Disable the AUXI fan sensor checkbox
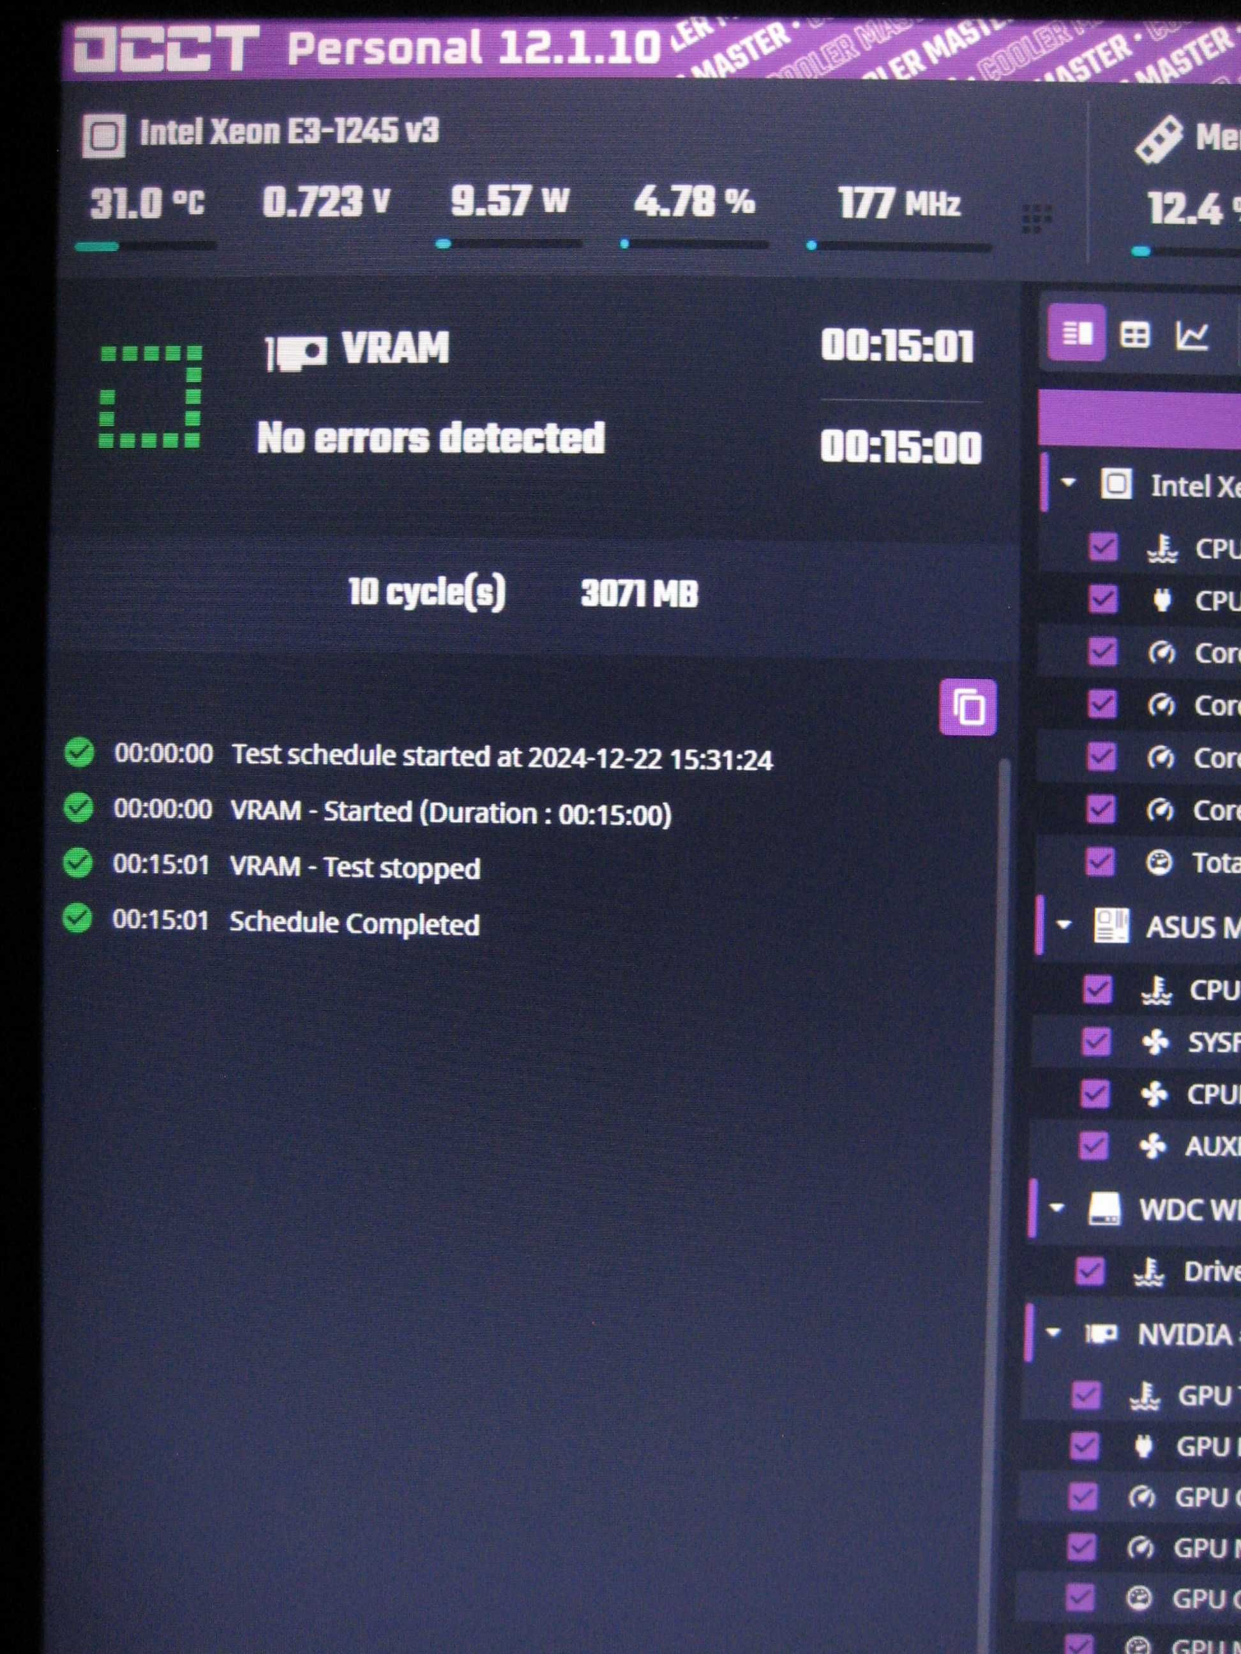 point(1093,1145)
